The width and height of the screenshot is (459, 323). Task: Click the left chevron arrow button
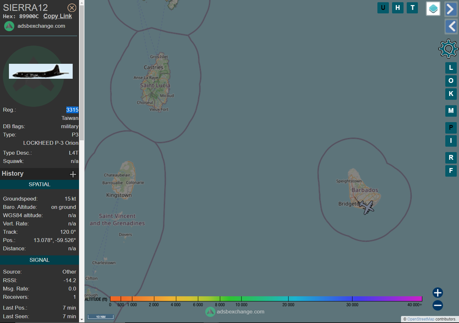451,26
